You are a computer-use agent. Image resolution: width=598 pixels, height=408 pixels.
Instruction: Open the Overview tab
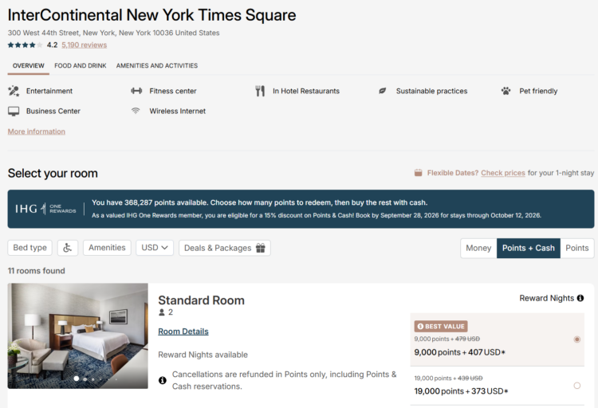point(28,65)
